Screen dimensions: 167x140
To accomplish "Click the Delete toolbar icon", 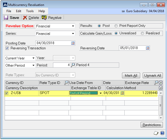I will (x=25, y=18).
